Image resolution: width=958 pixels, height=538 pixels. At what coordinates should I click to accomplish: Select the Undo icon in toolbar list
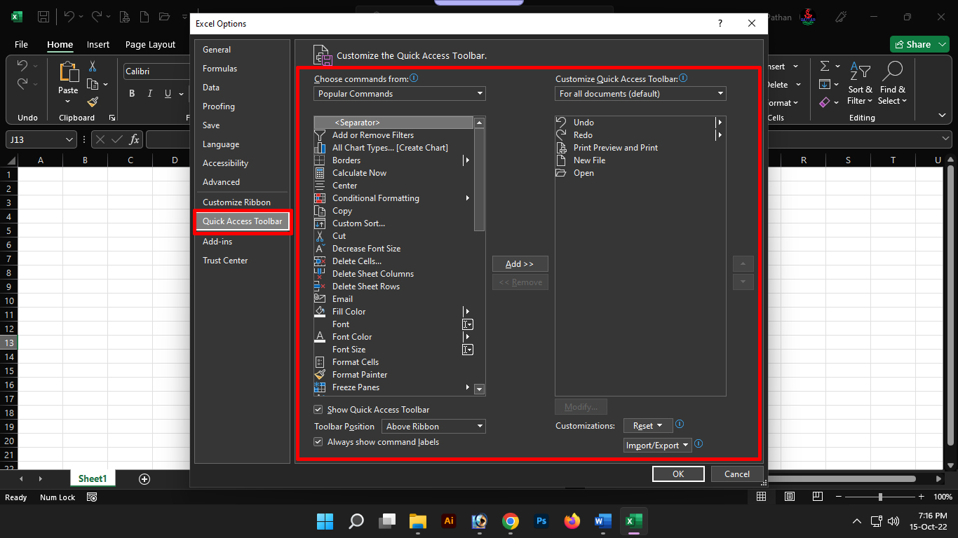point(561,123)
